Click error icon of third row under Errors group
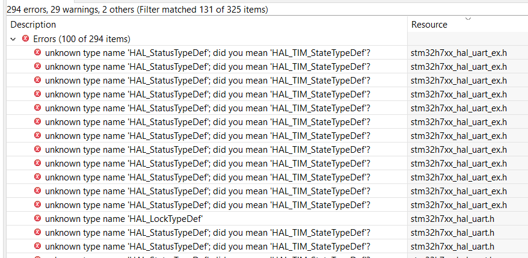 37,80
